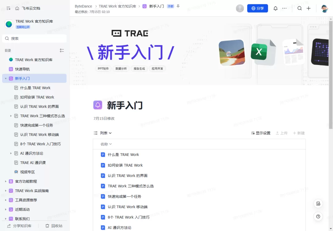This screenshot has height=231, width=333.
Task: Open the floating document outline icon
Action: tap(318, 204)
